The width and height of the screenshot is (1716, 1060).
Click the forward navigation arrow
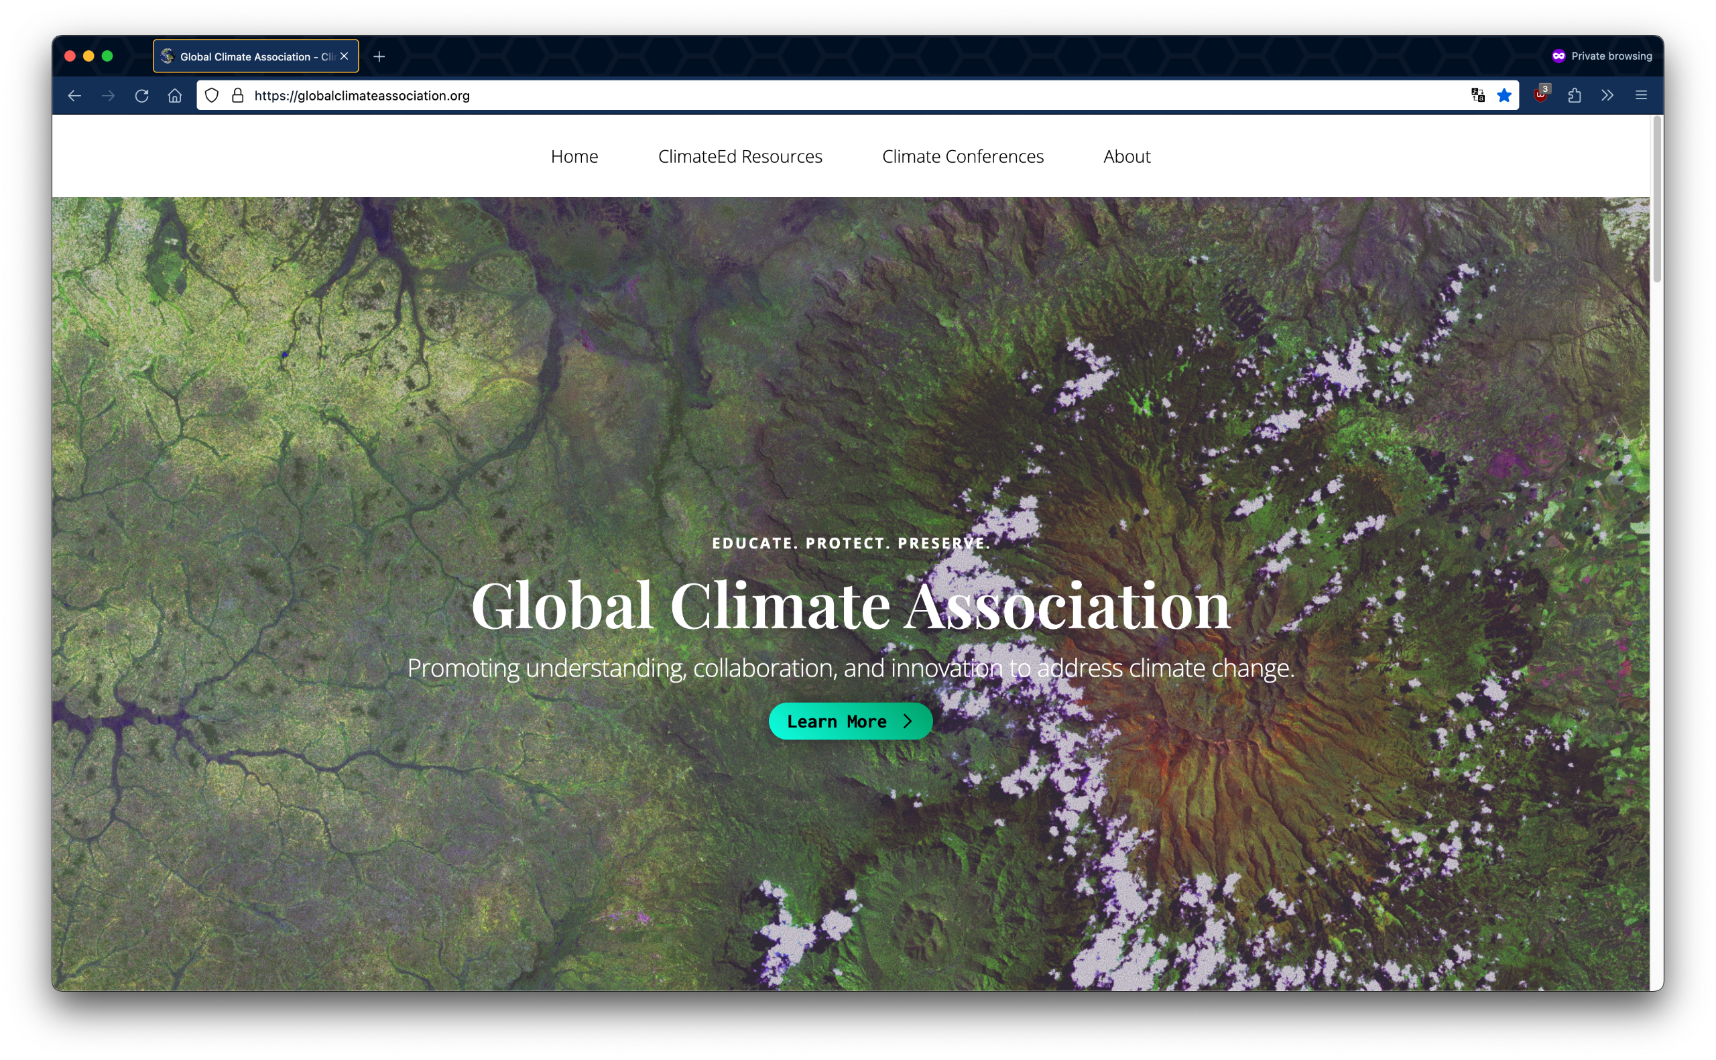pyautogui.click(x=108, y=95)
